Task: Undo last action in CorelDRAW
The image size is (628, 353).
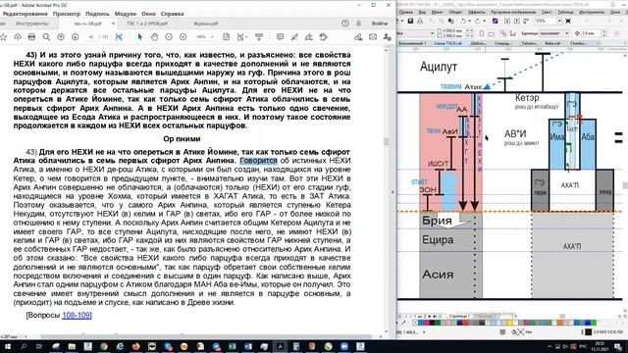Action: click(463, 21)
